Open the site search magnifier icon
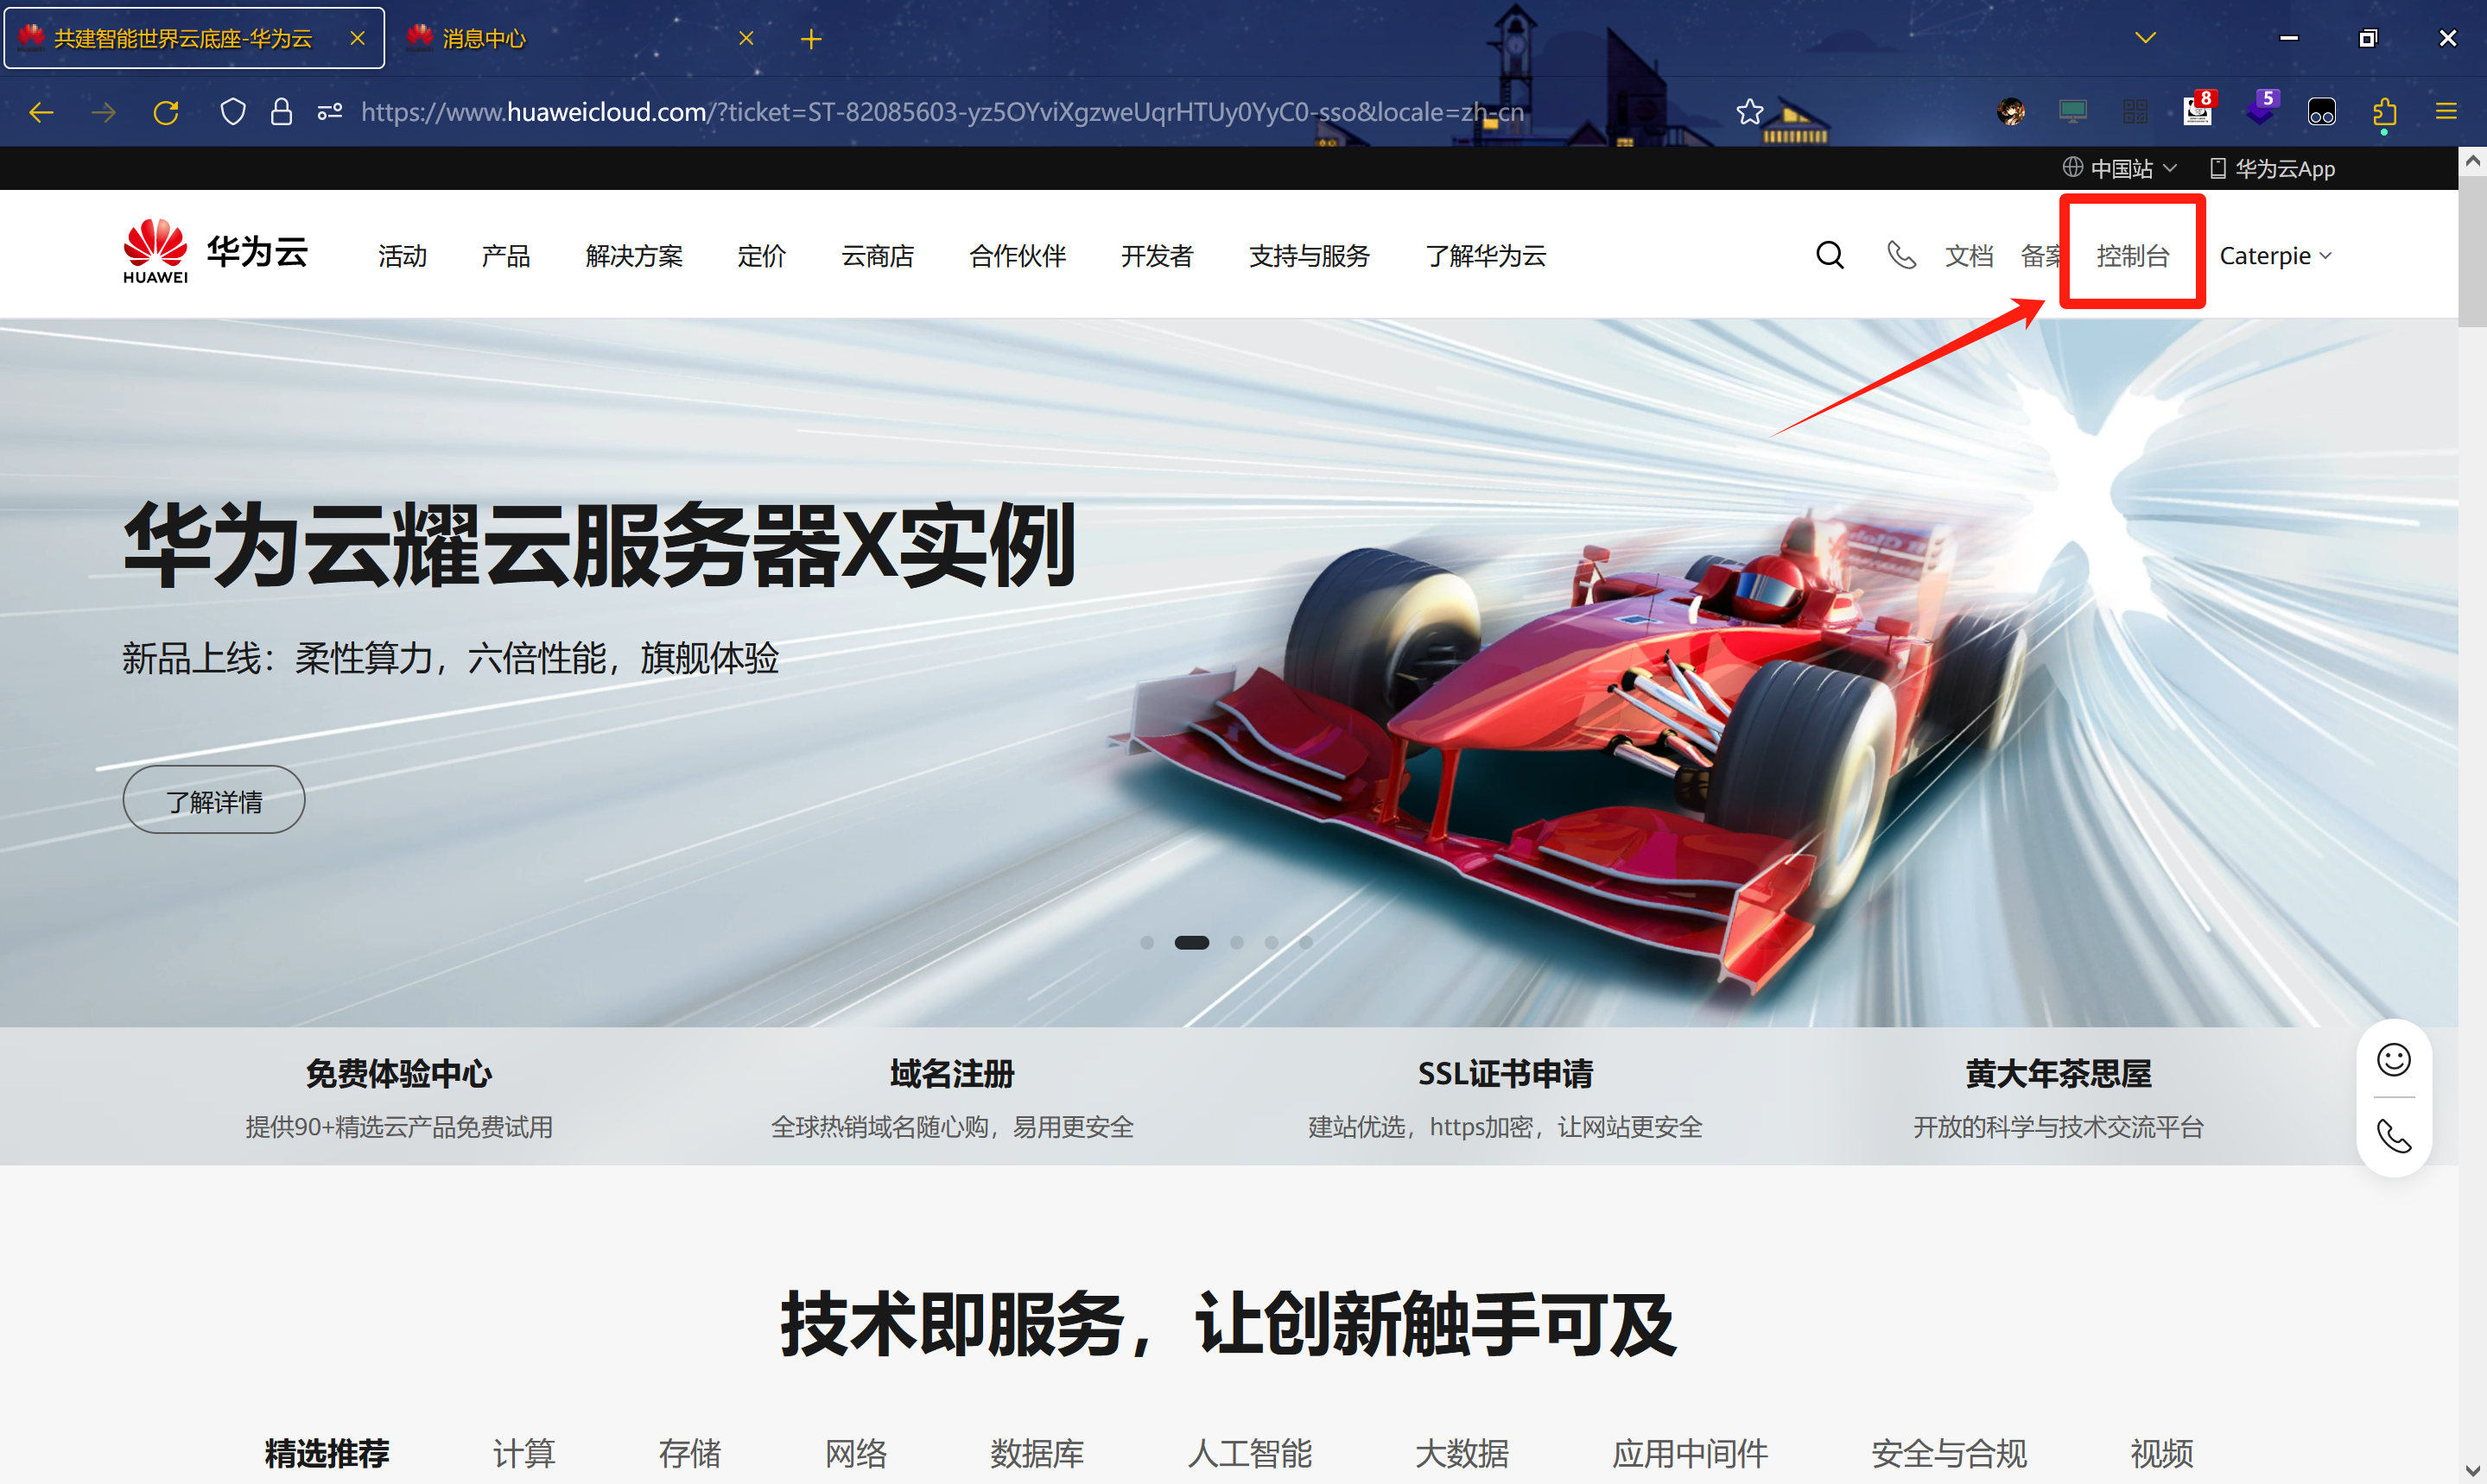Viewport: 2487px width, 1484px height. click(x=1830, y=255)
